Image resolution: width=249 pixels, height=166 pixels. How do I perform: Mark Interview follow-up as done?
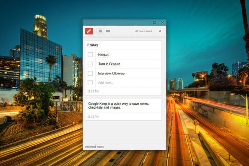pos(90,73)
